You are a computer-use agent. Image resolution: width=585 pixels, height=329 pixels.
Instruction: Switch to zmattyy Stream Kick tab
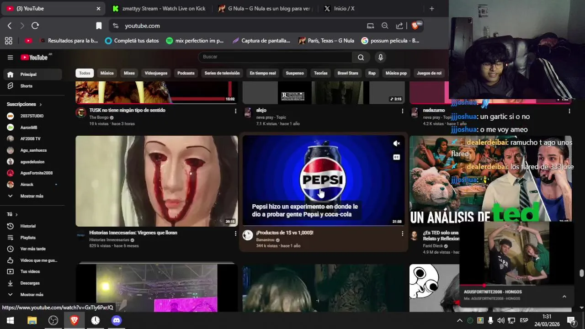point(159,8)
